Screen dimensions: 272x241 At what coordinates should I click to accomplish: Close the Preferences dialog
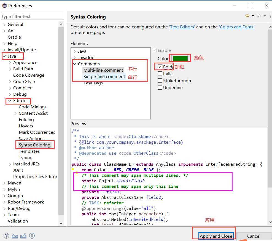pos(266,6)
